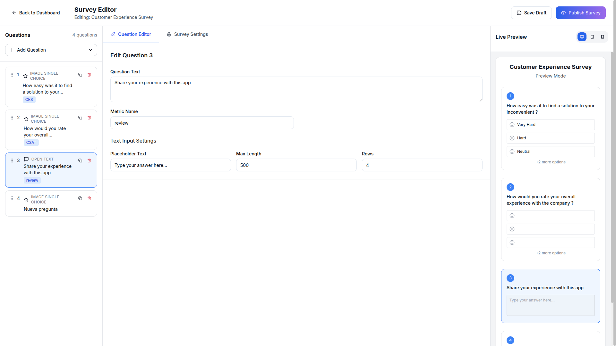Viewport: 616px width, 346px height.
Task: Duplicate question 3 via copy icon
Action: click(x=80, y=161)
